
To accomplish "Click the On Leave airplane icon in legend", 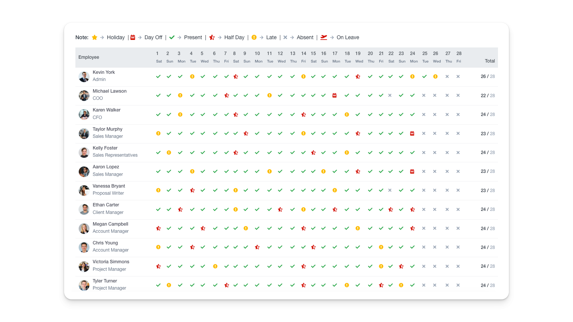I will click(x=323, y=37).
